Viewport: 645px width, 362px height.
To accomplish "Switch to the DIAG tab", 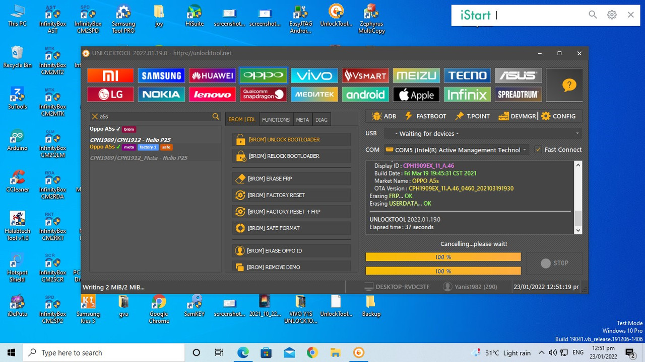I will [321, 120].
